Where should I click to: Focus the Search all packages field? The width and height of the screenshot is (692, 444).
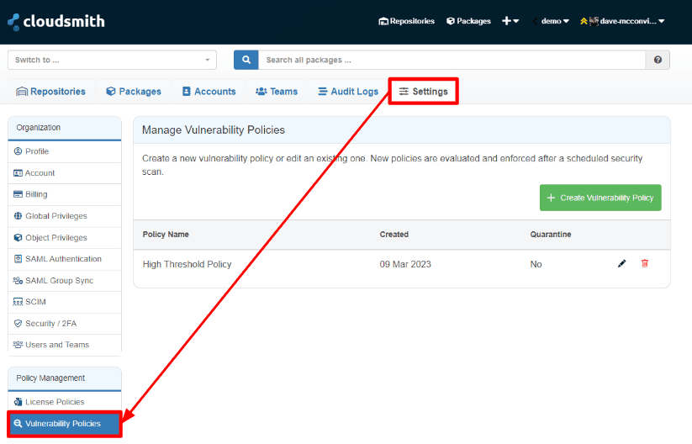(452, 60)
